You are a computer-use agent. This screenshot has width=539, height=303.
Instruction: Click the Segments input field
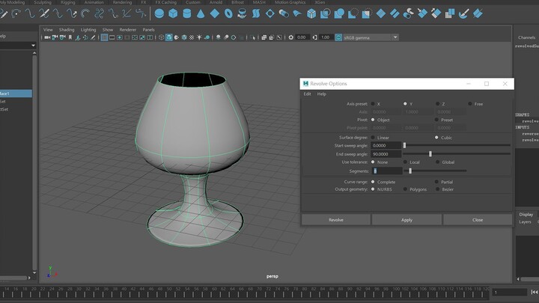tap(386, 171)
